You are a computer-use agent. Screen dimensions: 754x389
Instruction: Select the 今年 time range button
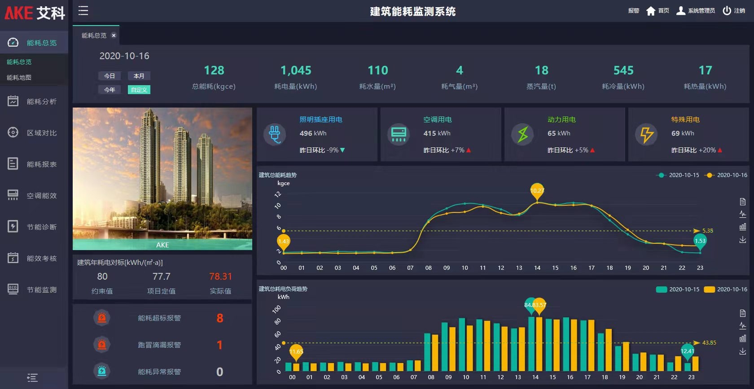(x=110, y=90)
